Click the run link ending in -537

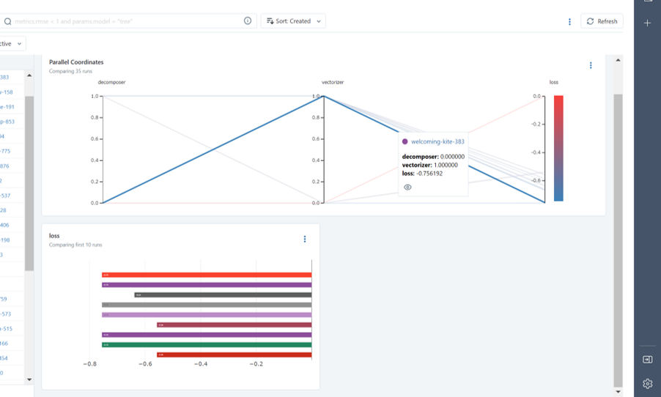(x=5, y=196)
